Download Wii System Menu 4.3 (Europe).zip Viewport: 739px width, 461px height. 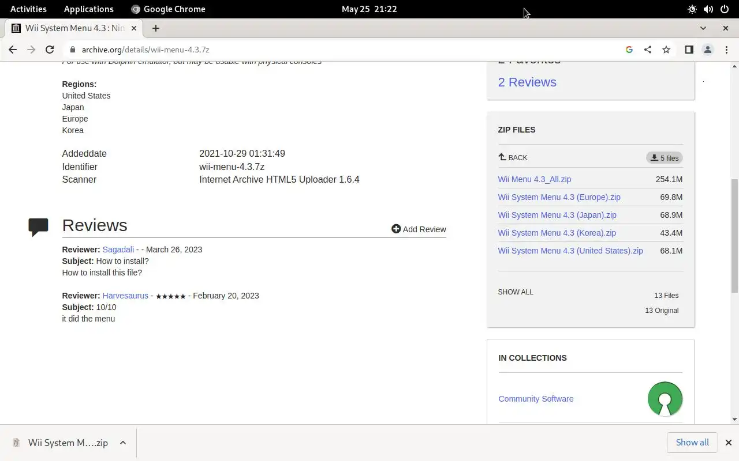559,197
